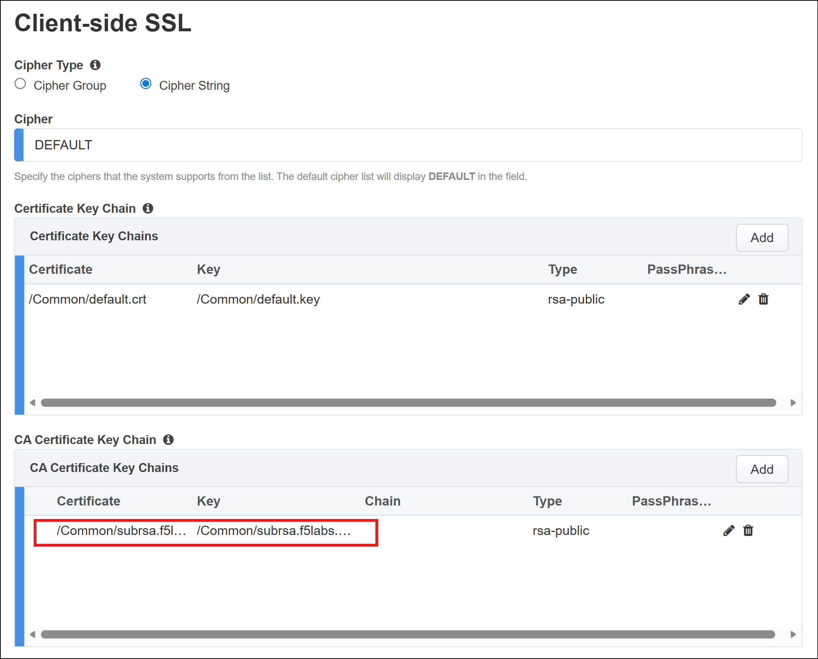Edit the subrsa.f5labs CA key chain row
The image size is (818, 659).
(729, 530)
